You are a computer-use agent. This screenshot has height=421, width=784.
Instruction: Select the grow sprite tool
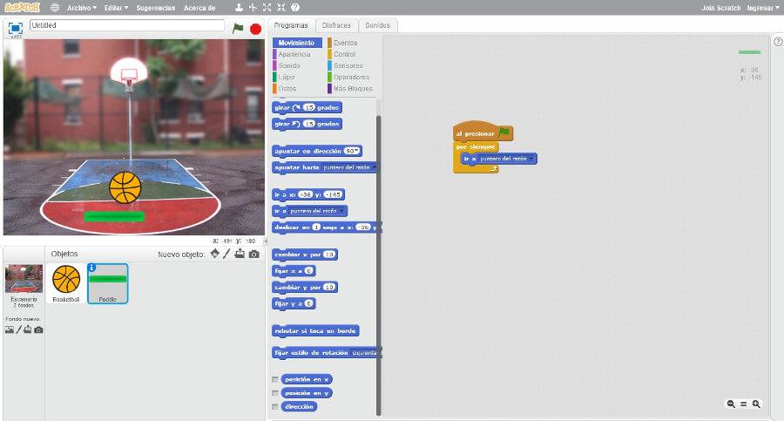[267, 8]
